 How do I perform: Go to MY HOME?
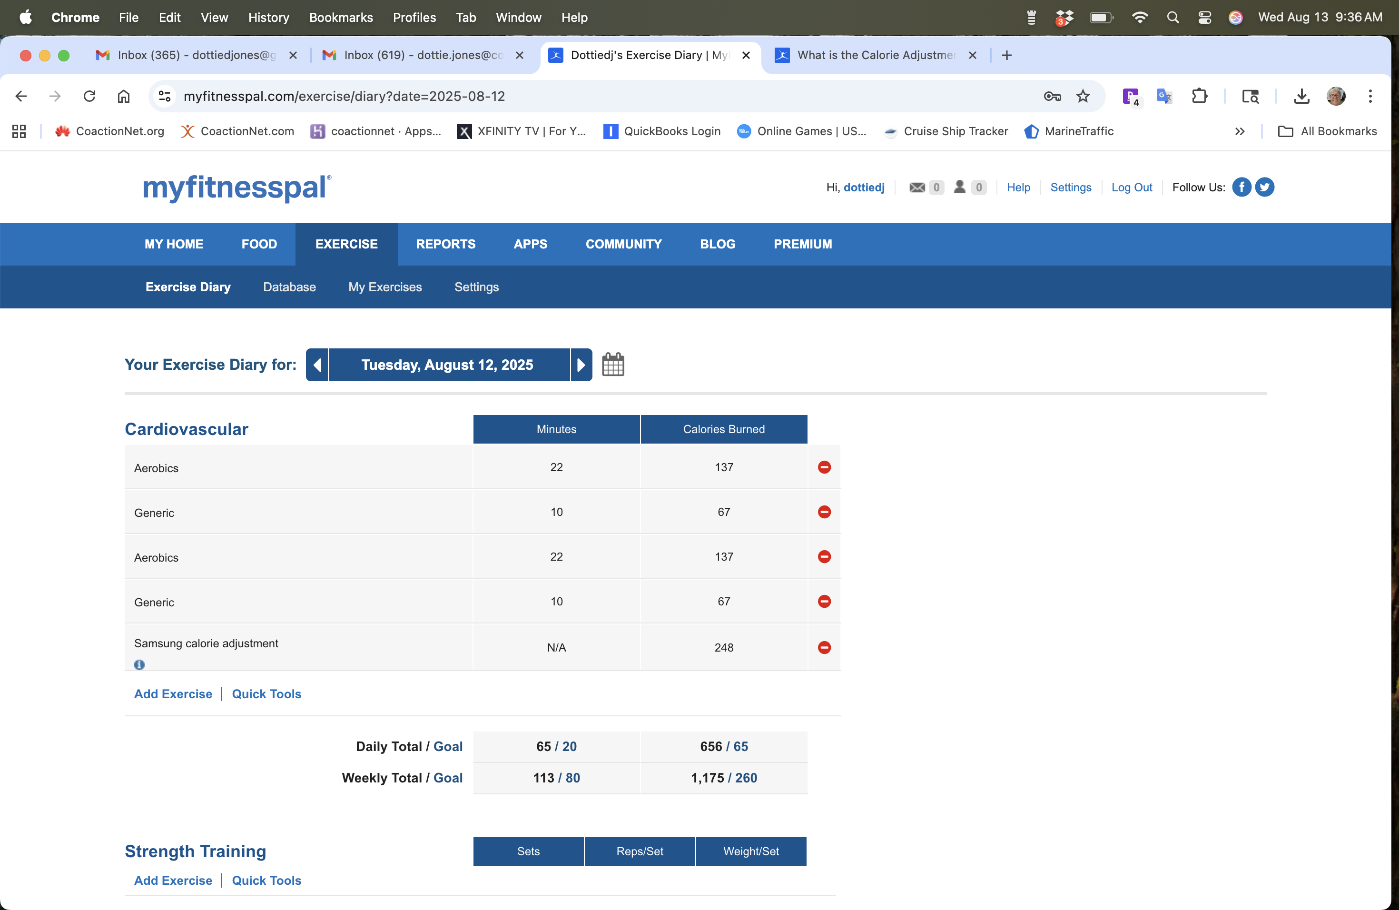174,244
